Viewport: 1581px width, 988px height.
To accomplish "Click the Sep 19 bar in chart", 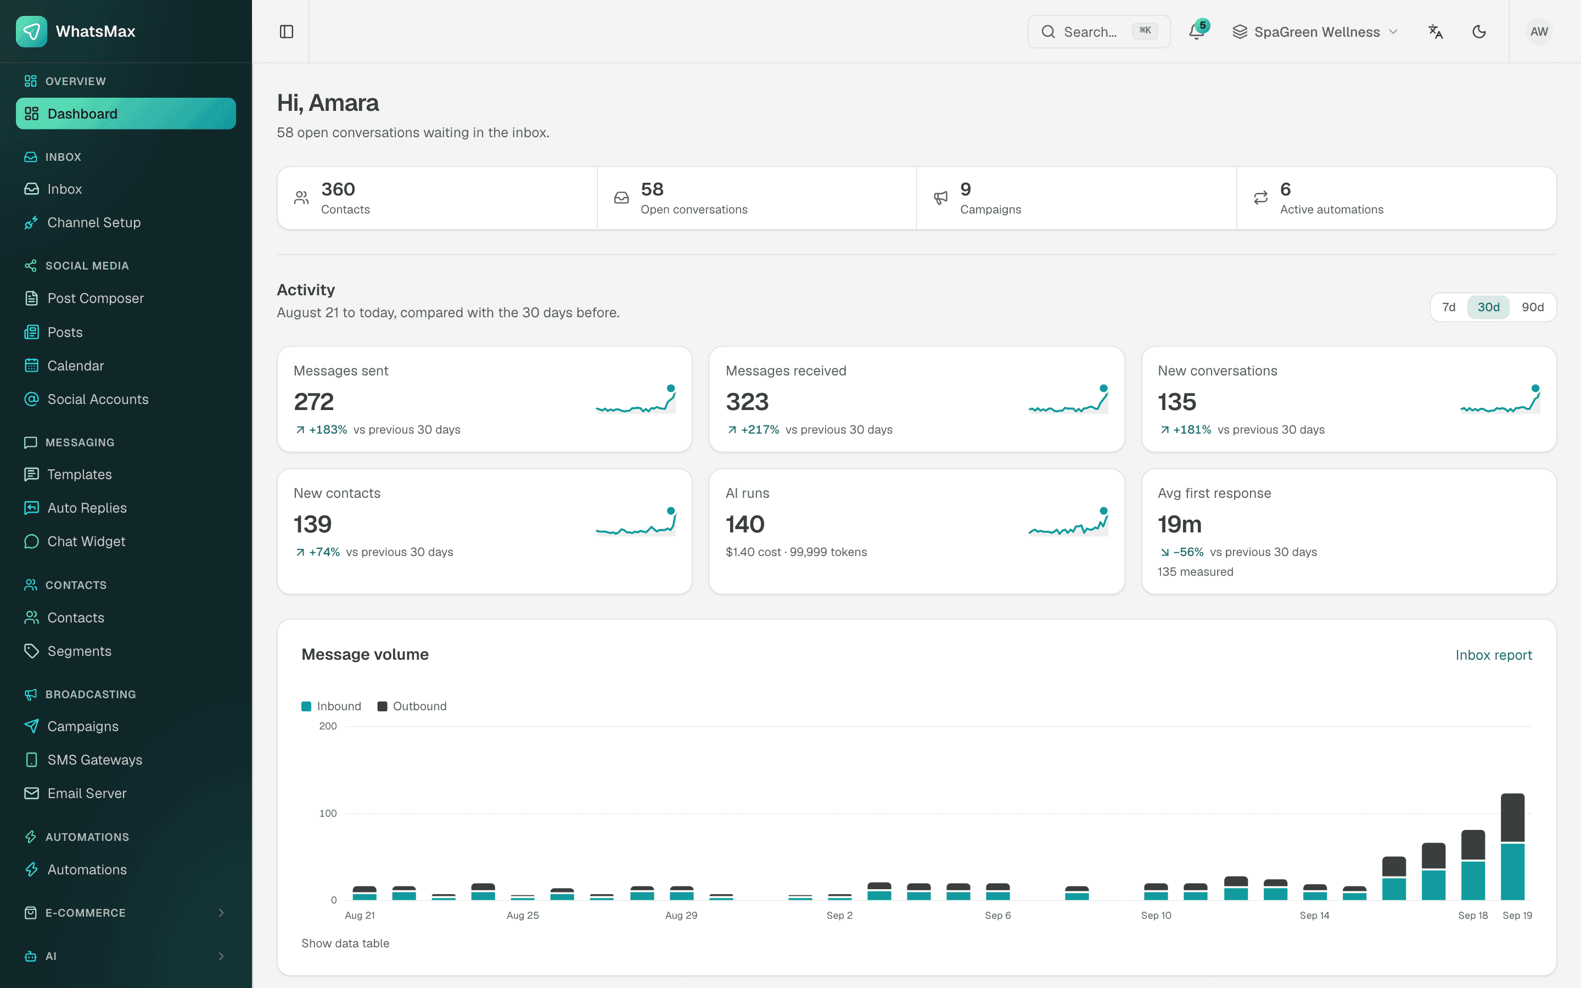I will (1512, 847).
